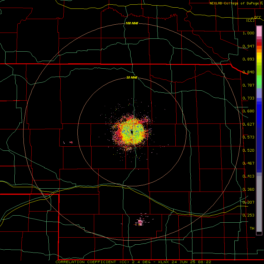Click the KLNX station identifier in the caption
This screenshot has height=264, width=264.
pos(164,262)
